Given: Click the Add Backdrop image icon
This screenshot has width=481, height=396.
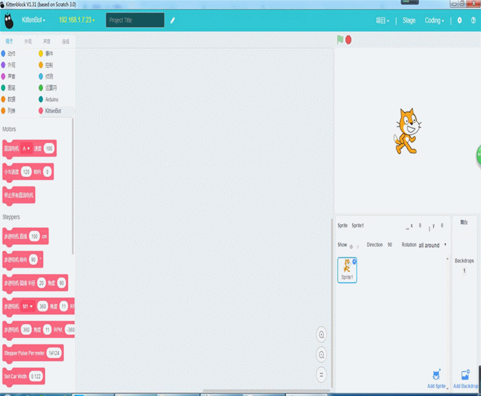Looking at the screenshot, I should point(465,375).
